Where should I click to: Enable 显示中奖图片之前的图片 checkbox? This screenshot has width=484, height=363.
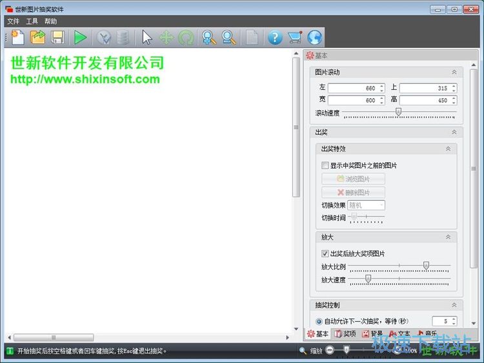325,165
